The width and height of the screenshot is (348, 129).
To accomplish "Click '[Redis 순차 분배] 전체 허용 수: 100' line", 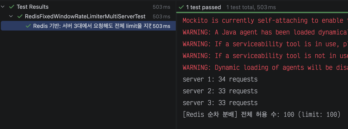I will tap(262, 115).
